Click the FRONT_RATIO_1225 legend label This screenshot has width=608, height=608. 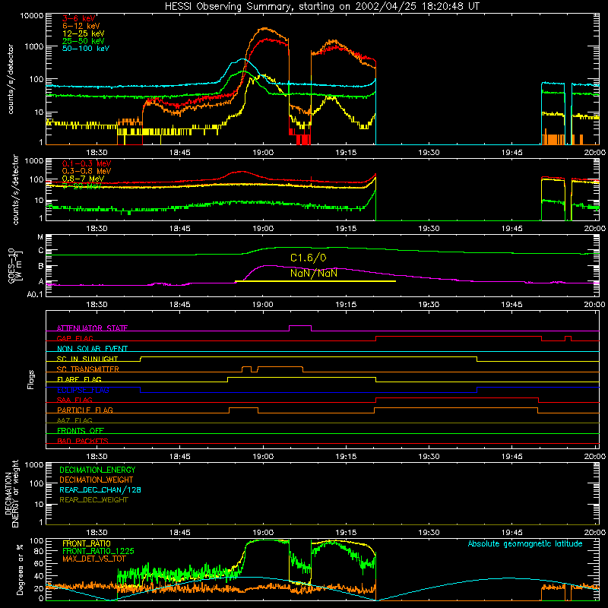(x=98, y=551)
